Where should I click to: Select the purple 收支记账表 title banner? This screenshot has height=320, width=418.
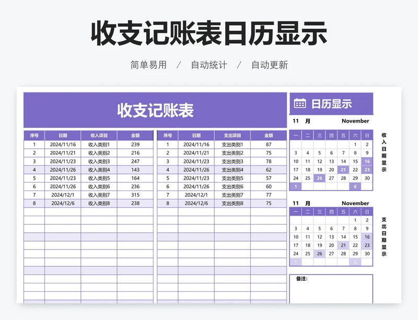click(155, 110)
